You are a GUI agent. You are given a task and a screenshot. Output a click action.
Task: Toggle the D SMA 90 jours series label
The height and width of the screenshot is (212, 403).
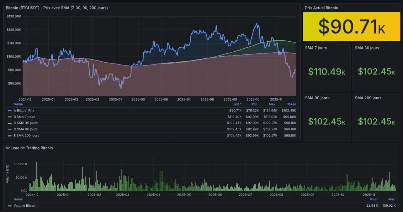[x=26, y=129]
